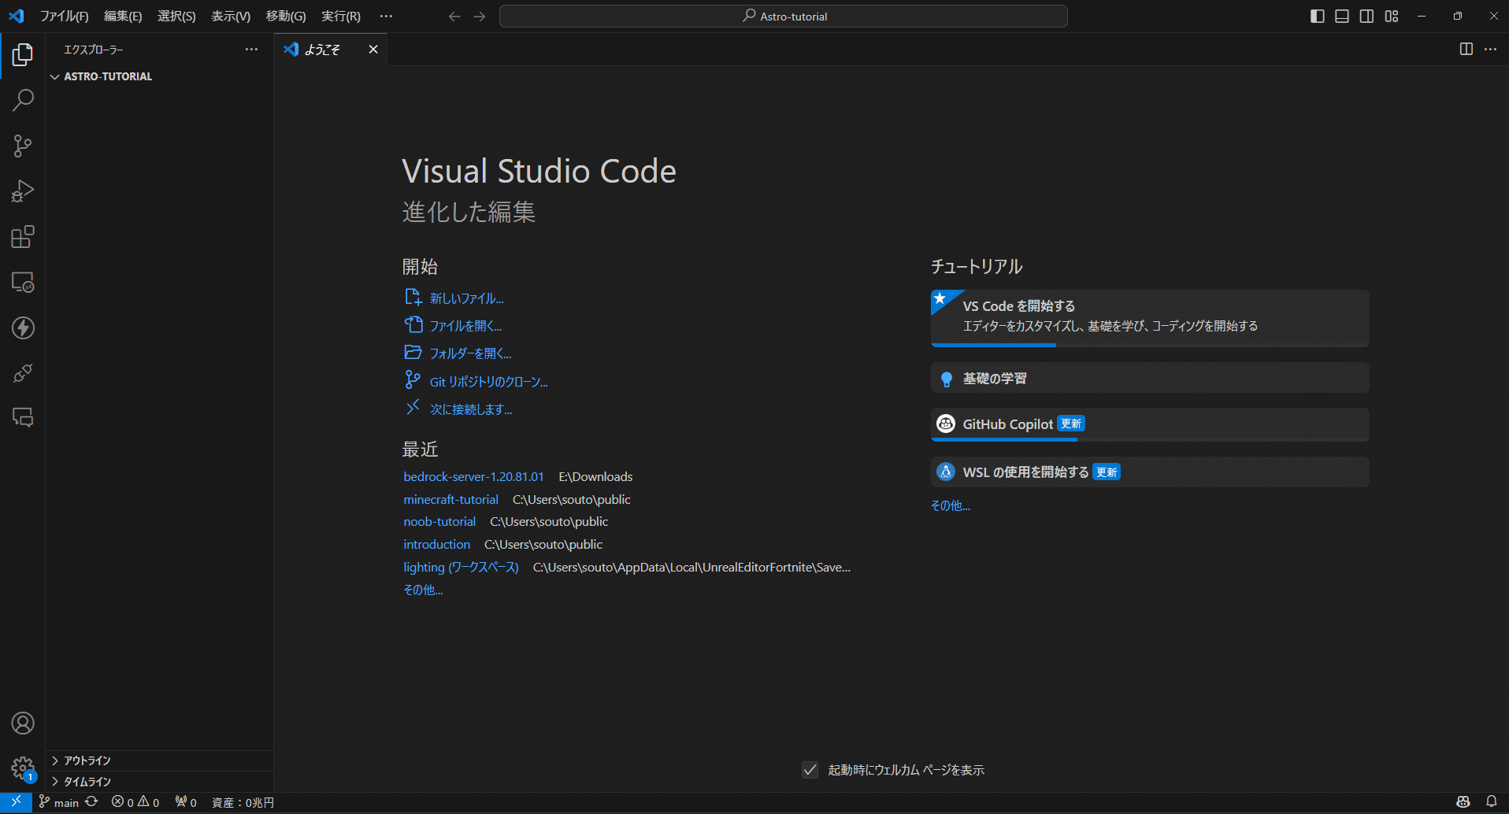1509x814 pixels.
Task: Select the ようこそ tab
Action: pos(331,50)
